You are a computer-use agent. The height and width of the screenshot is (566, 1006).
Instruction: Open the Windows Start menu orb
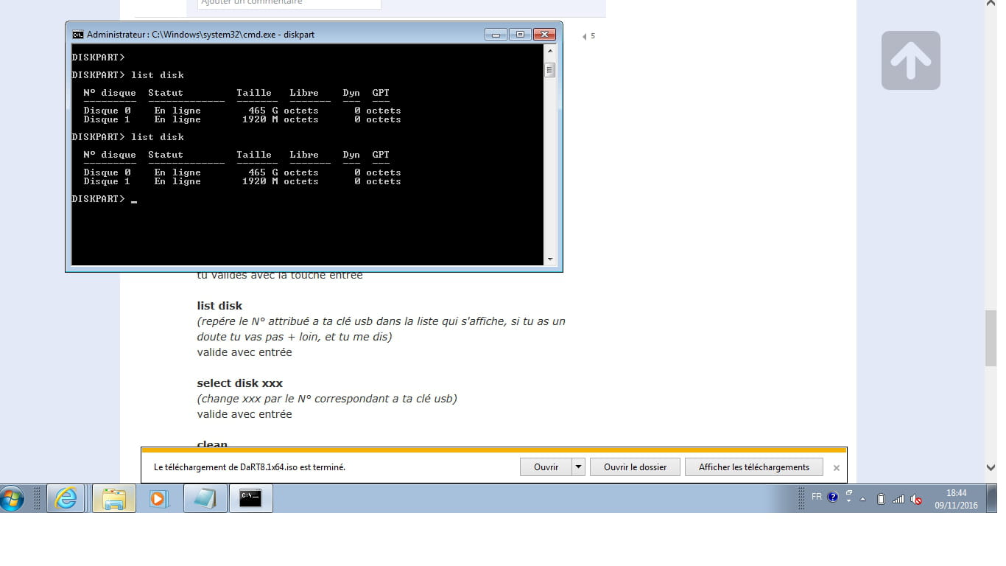tap(13, 498)
